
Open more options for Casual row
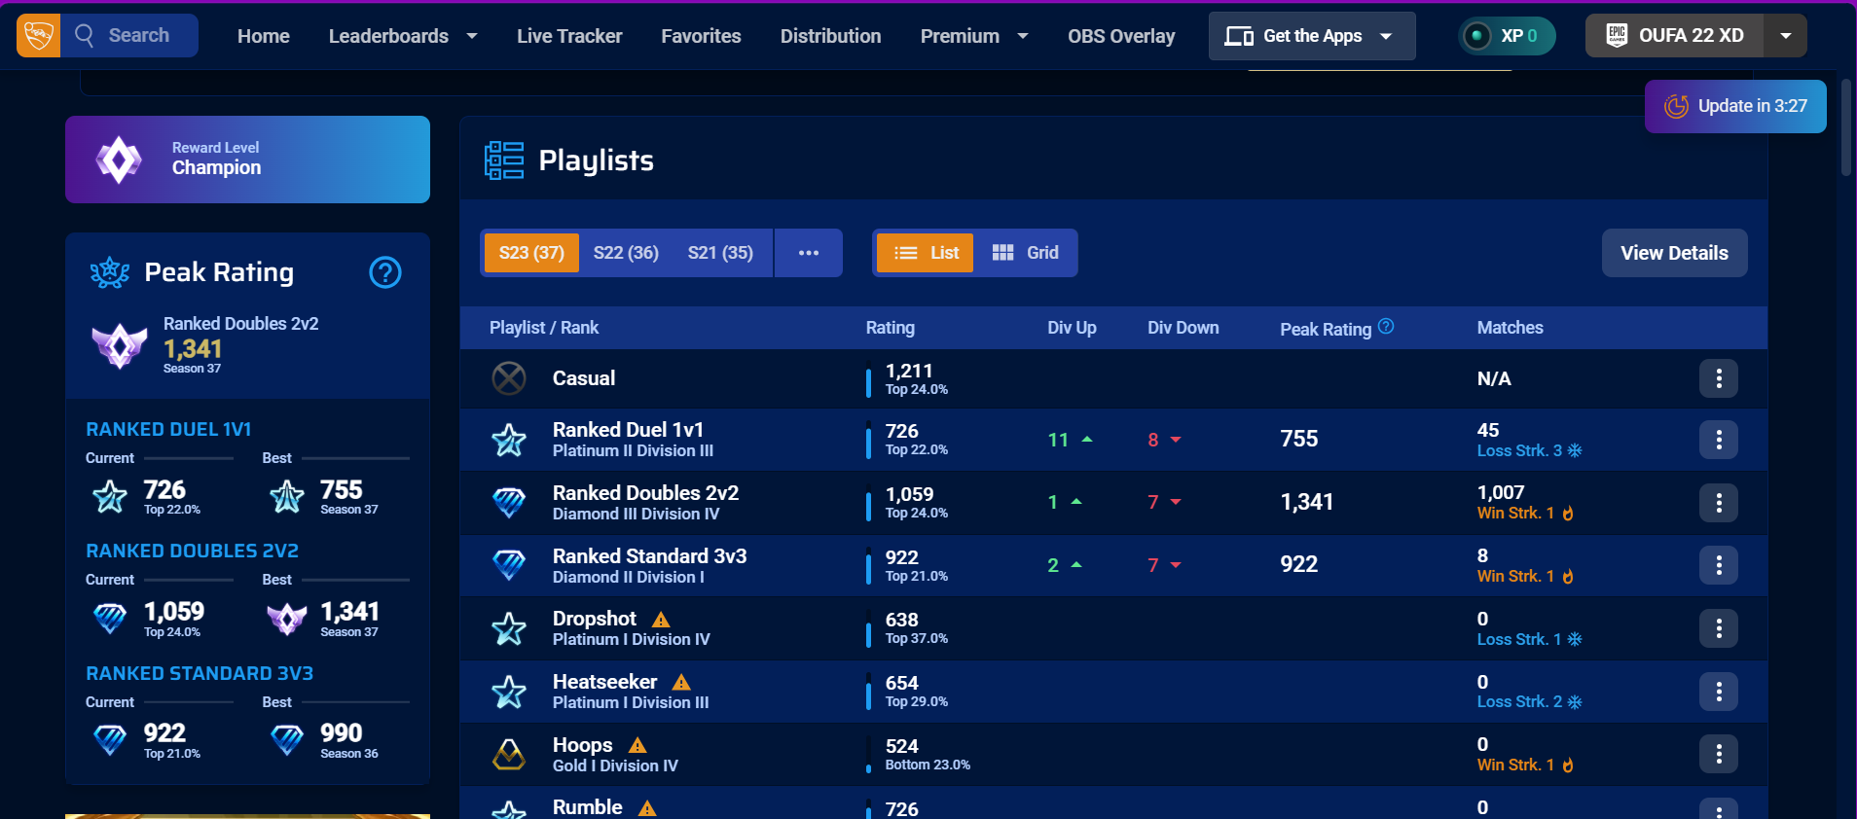point(1719,378)
